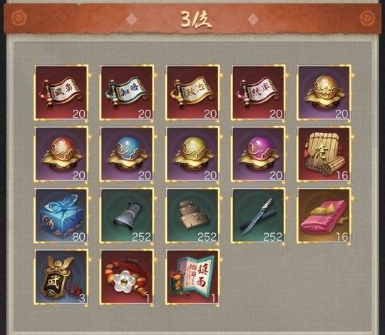Click the 3位 rank header banner
This screenshot has width=385, height=335.
[192, 19]
